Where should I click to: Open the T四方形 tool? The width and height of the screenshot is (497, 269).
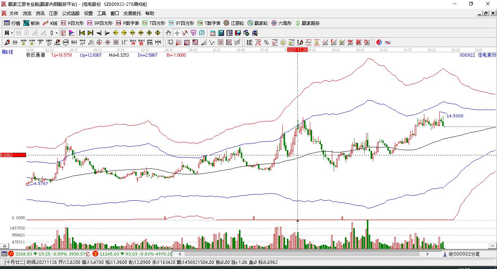(154, 23)
